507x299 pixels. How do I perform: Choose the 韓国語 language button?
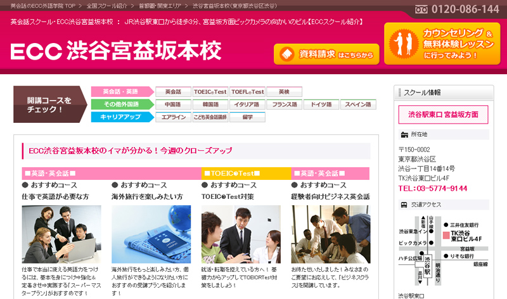[x=210, y=105]
